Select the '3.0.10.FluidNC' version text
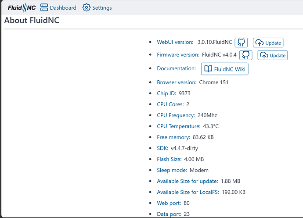 point(214,42)
